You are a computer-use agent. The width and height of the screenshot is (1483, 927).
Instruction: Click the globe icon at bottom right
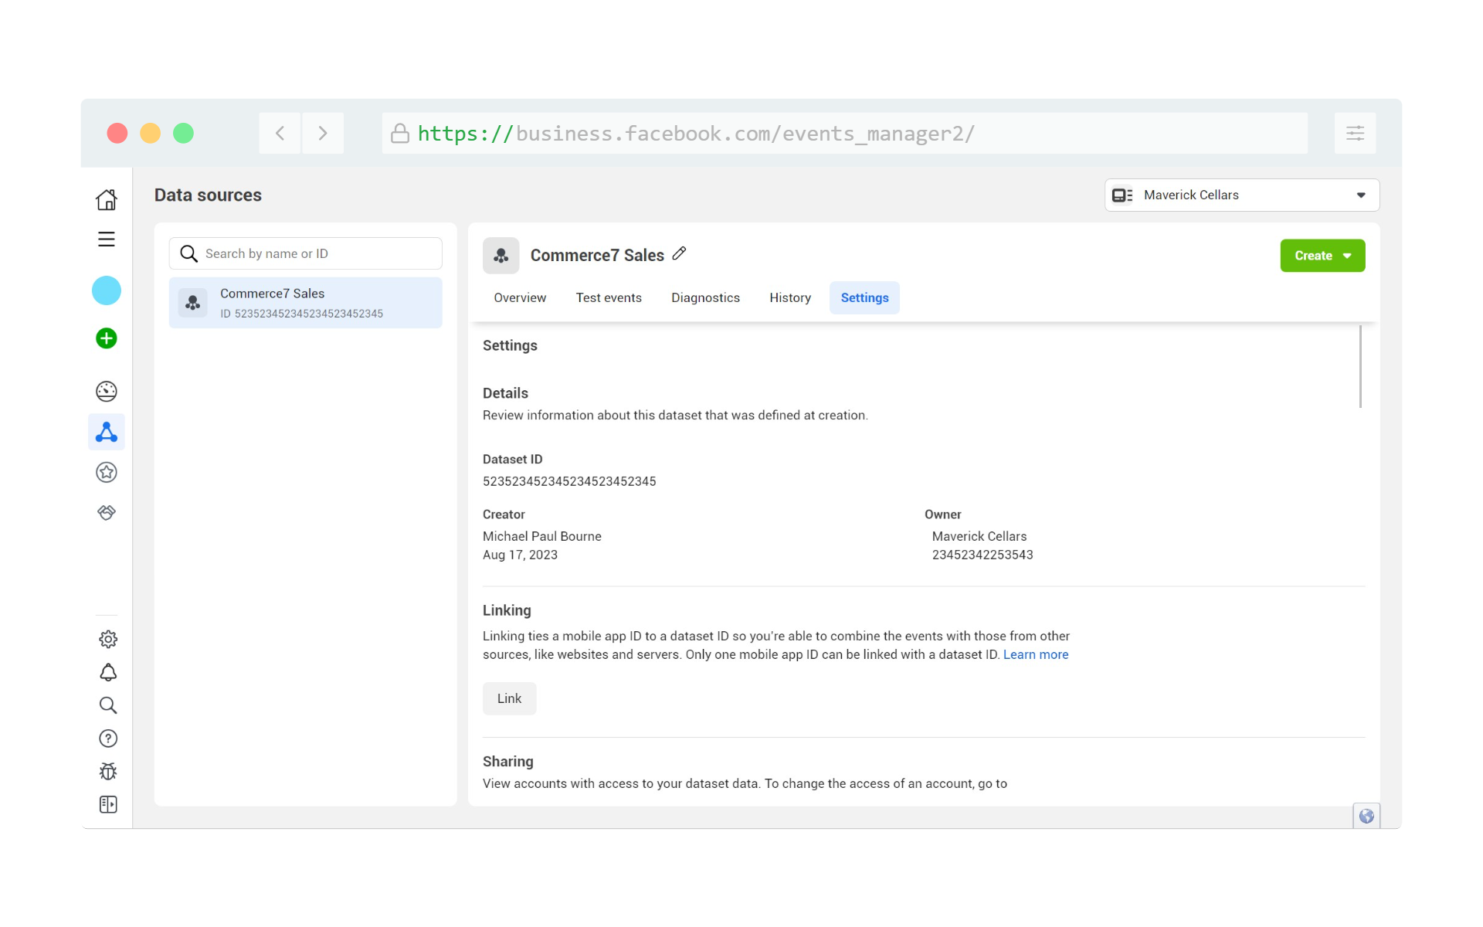(x=1366, y=816)
